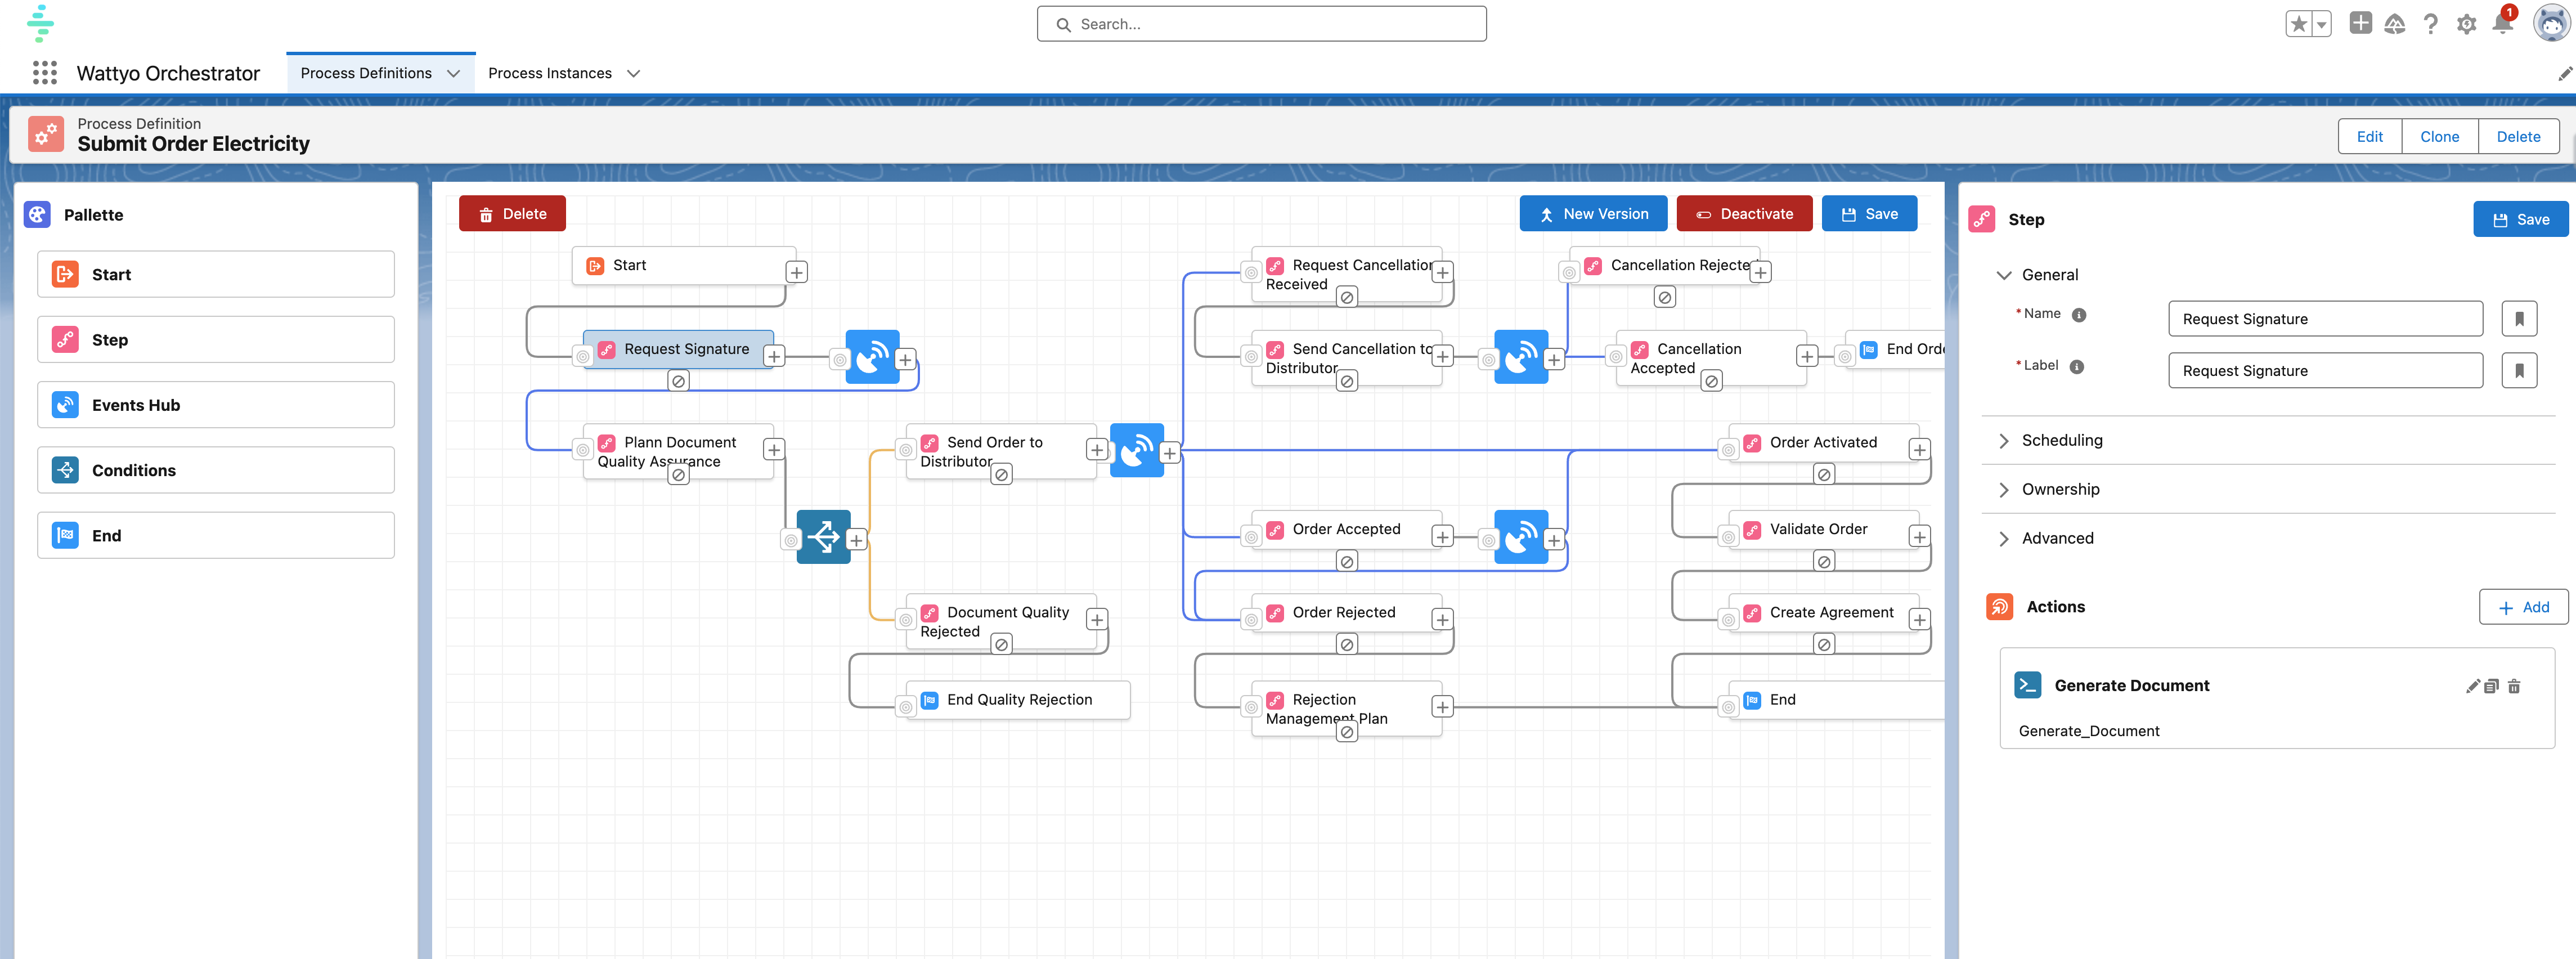Click the plus connector on Validate Order node

(1919, 537)
